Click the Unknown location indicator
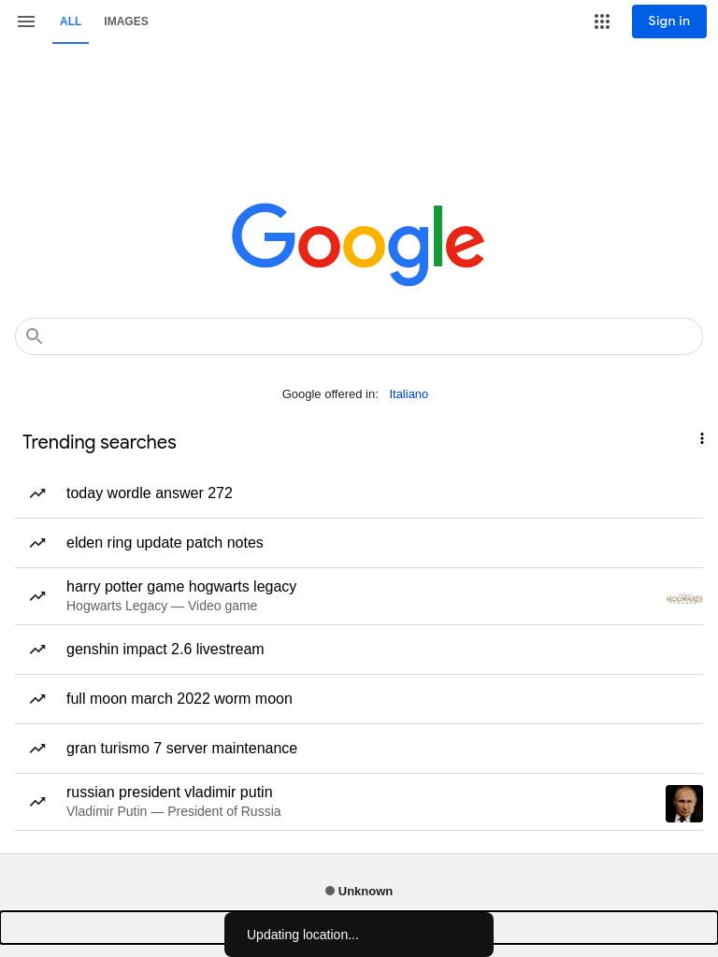This screenshot has width=718, height=957. [x=359, y=891]
